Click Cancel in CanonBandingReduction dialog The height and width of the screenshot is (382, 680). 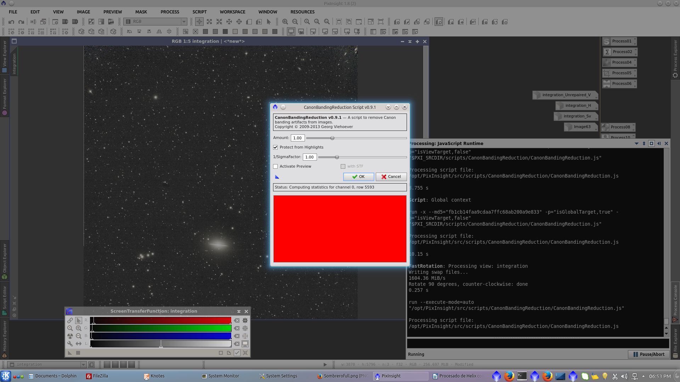tap(391, 177)
